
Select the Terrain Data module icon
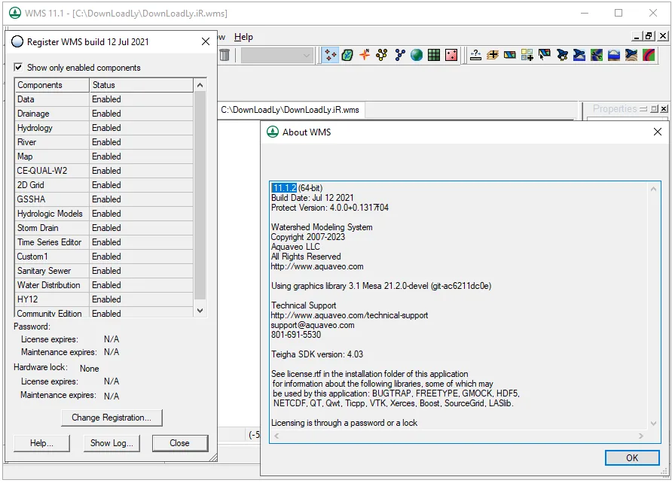(330, 55)
